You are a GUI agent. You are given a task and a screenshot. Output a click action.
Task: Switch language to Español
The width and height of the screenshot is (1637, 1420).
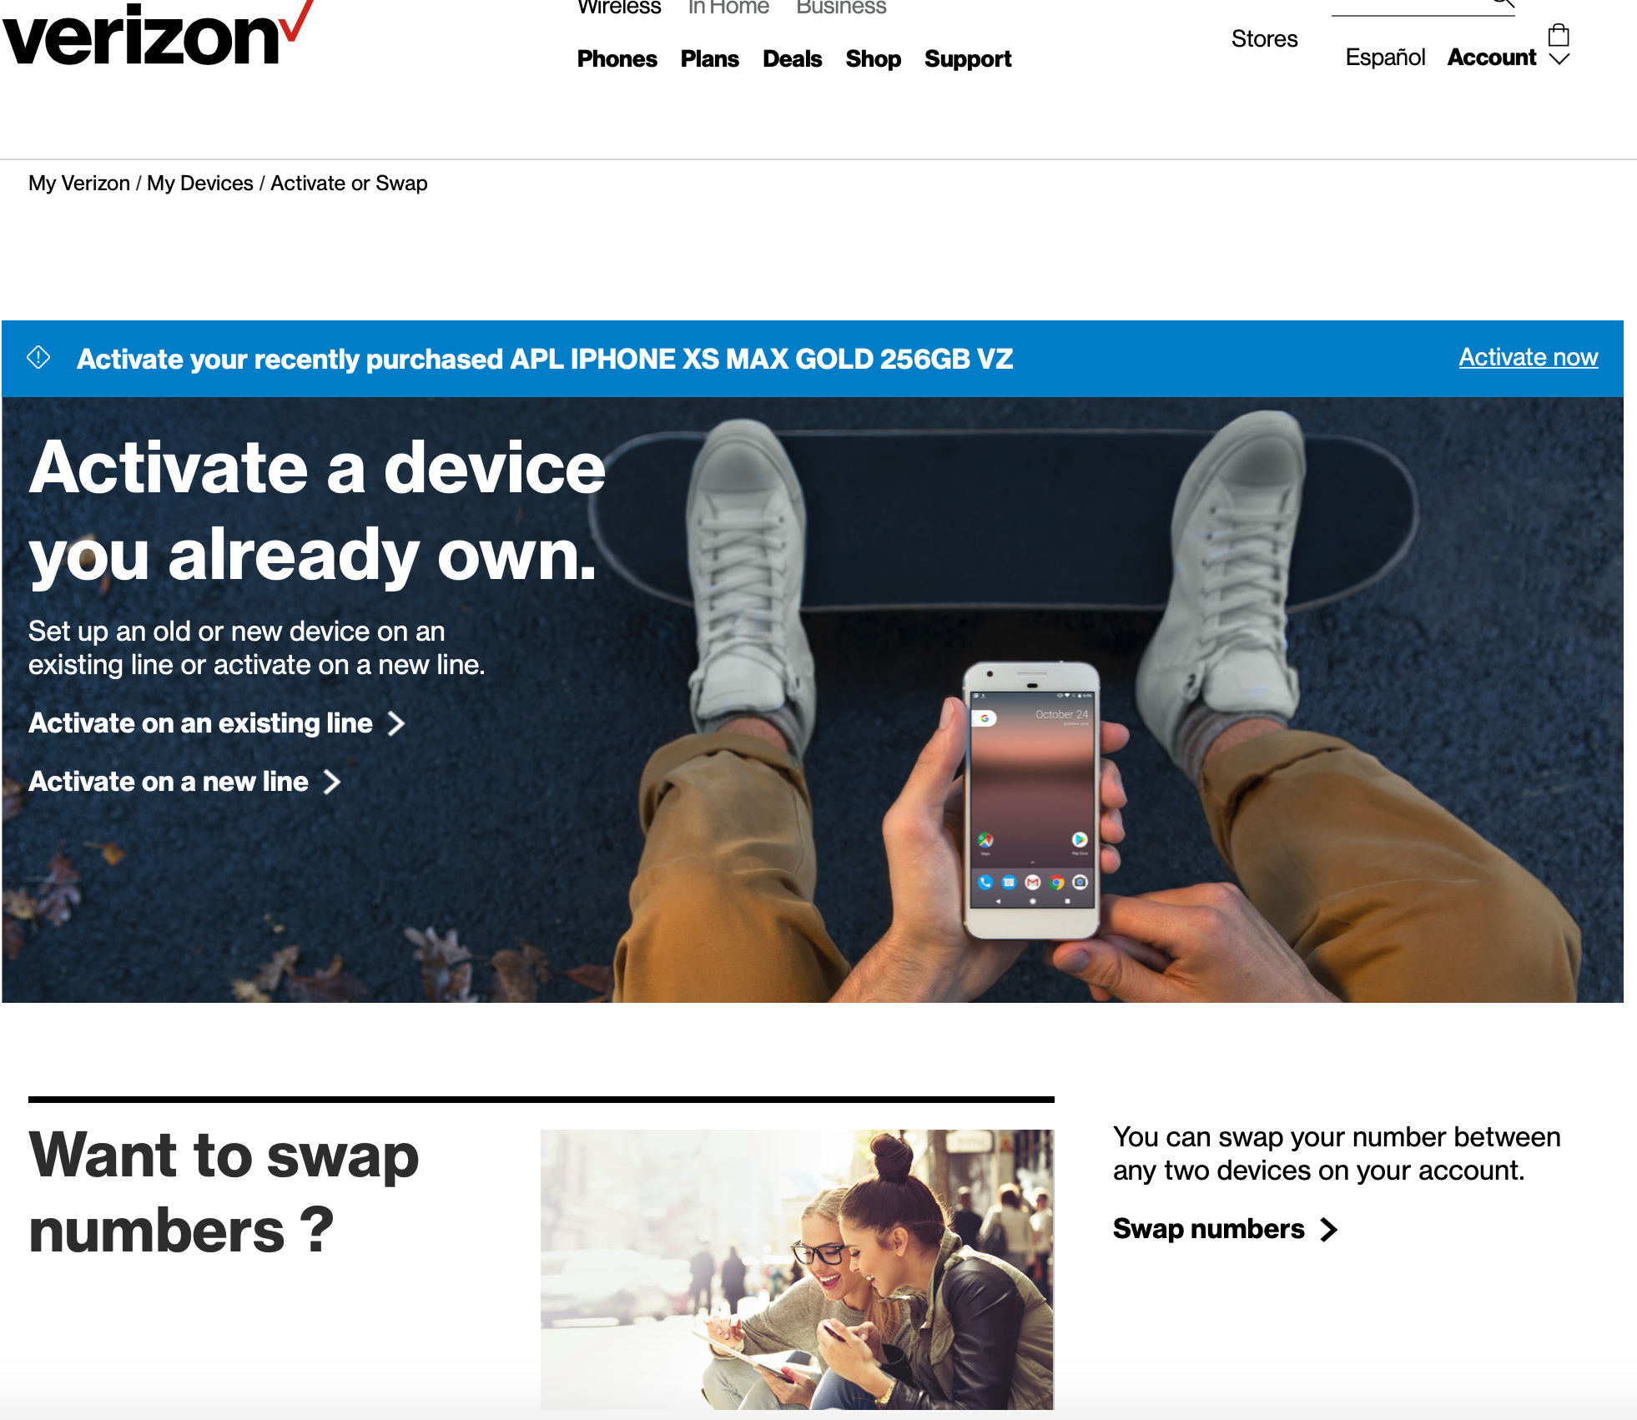point(1386,58)
